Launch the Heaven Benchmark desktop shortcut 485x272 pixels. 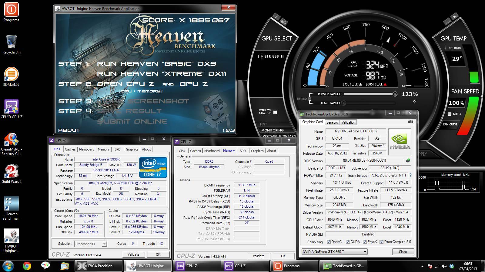click(x=11, y=209)
